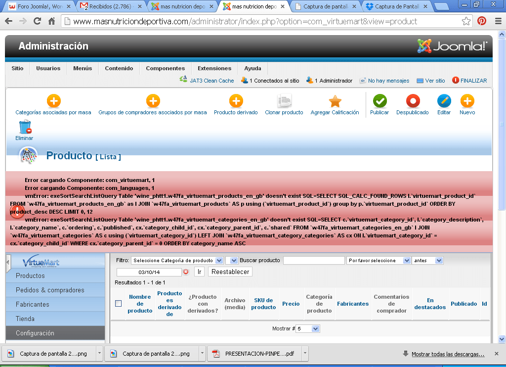Sort by the Publicado column header

tap(464, 304)
